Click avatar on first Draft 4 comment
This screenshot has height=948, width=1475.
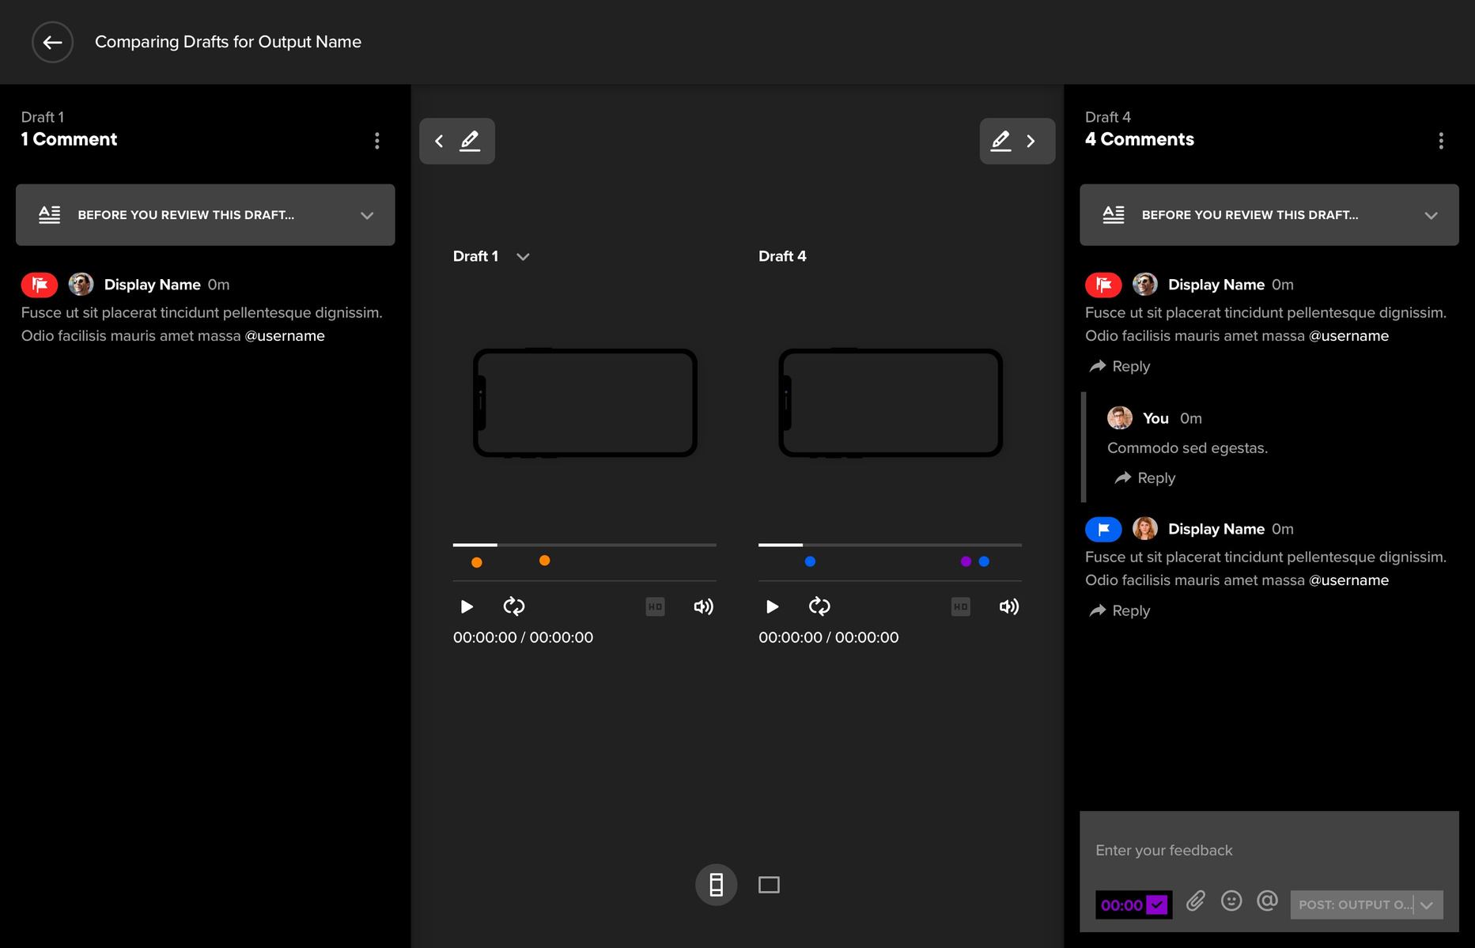(1145, 285)
